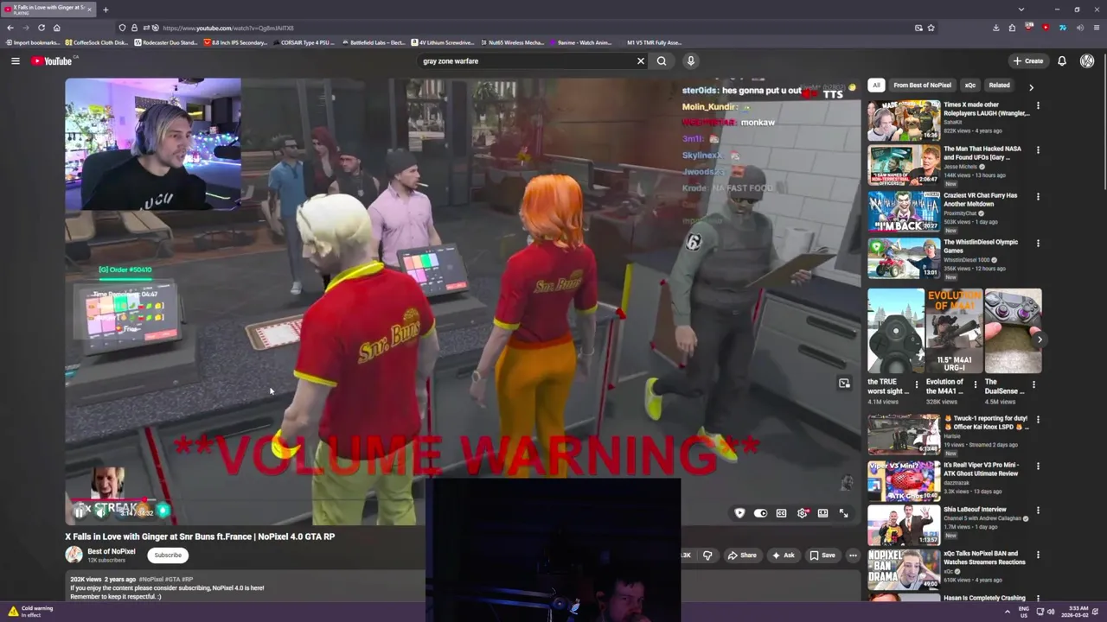Viewport: 1107px width, 622px height.
Task: Focus the 'gray zone warfare' search field
Action: click(x=526, y=61)
